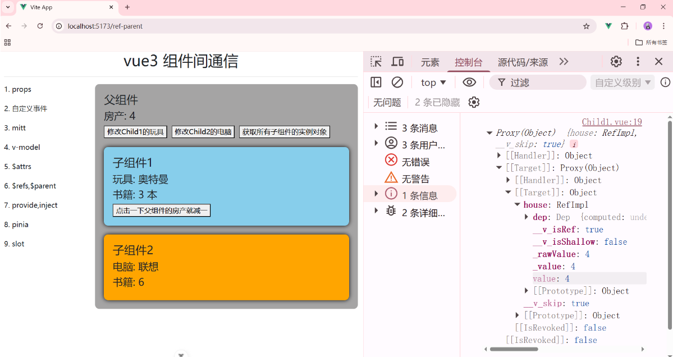Viewport: 673px width, 357px height.
Task: Reload the page
Action: pyautogui.click(x=40, y=26)
